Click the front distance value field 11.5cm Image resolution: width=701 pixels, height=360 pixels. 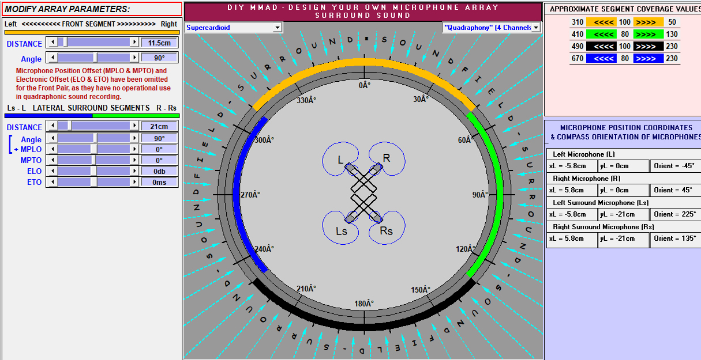pyautogui.click(x=160, y=43)
